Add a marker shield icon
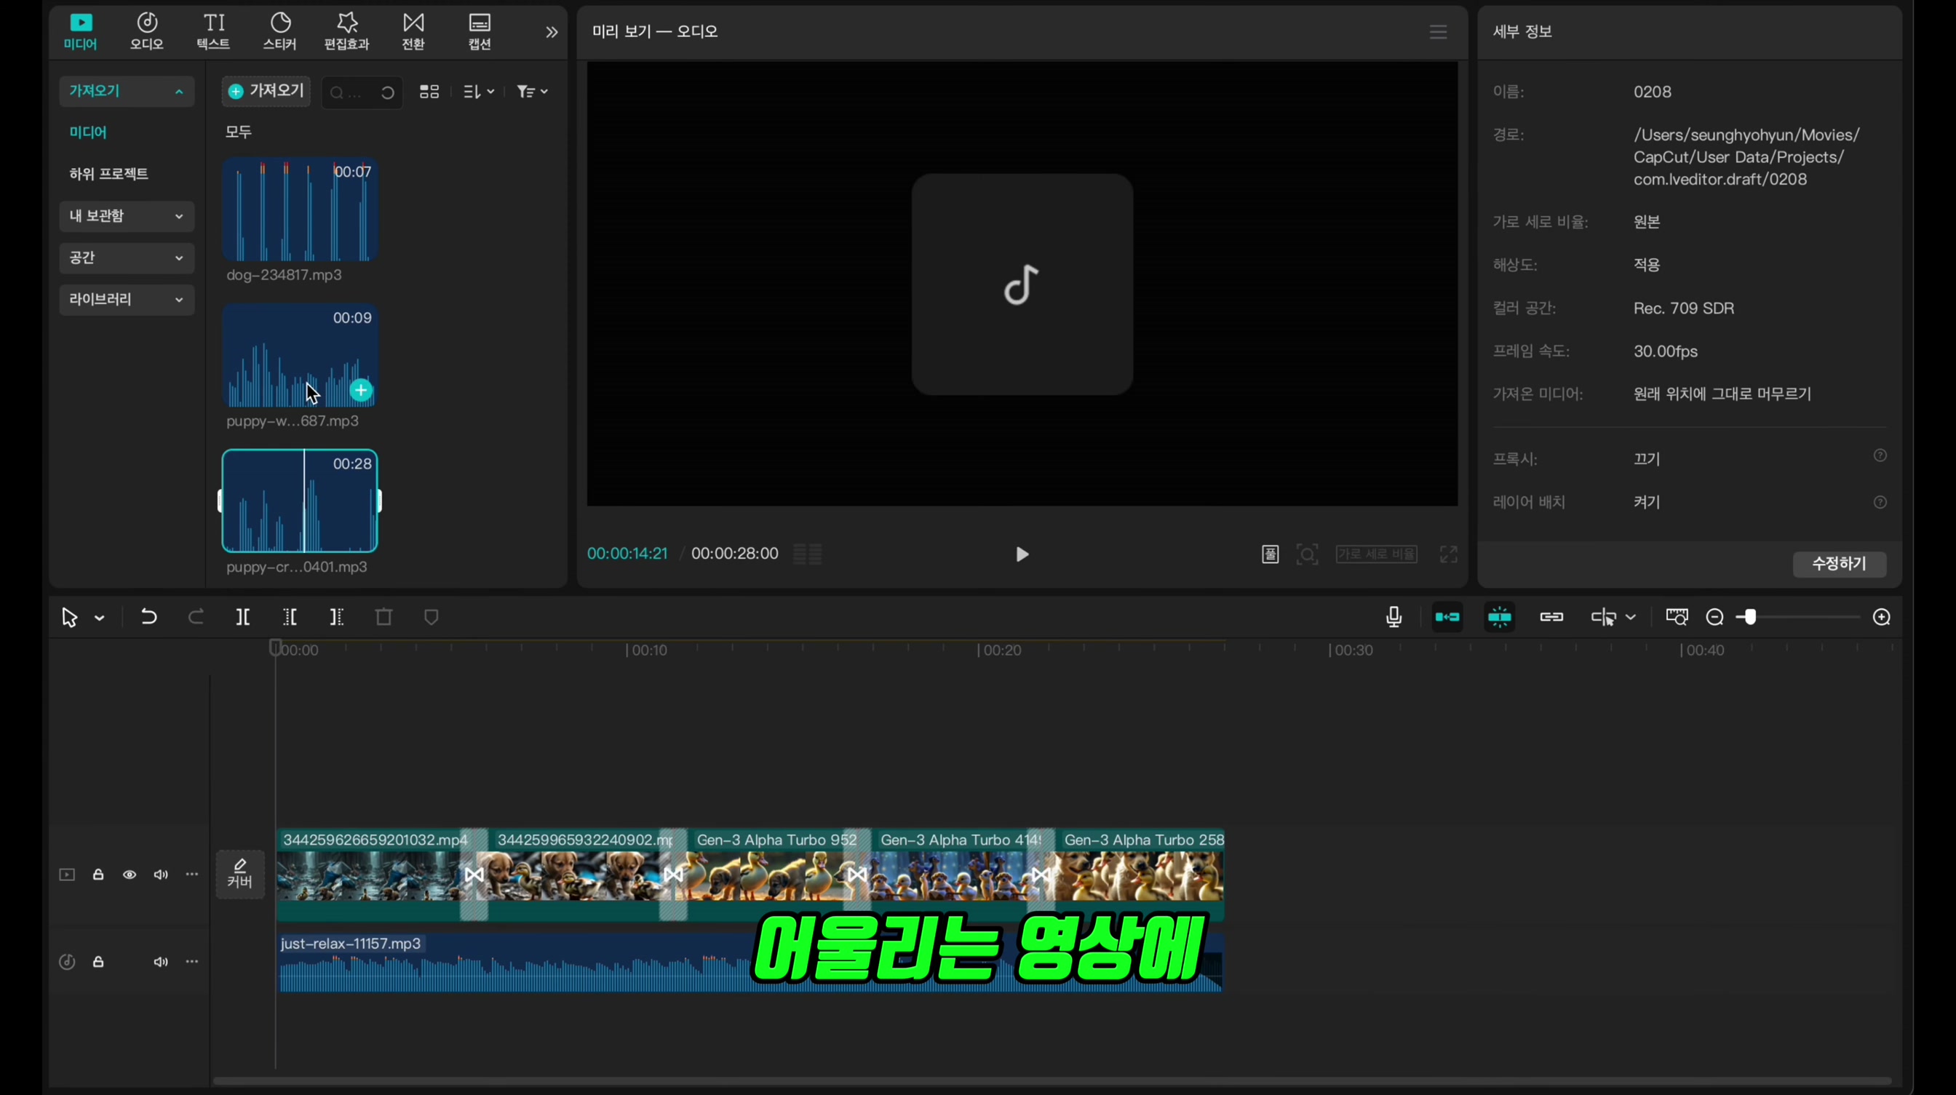 (x=432, y=618)
